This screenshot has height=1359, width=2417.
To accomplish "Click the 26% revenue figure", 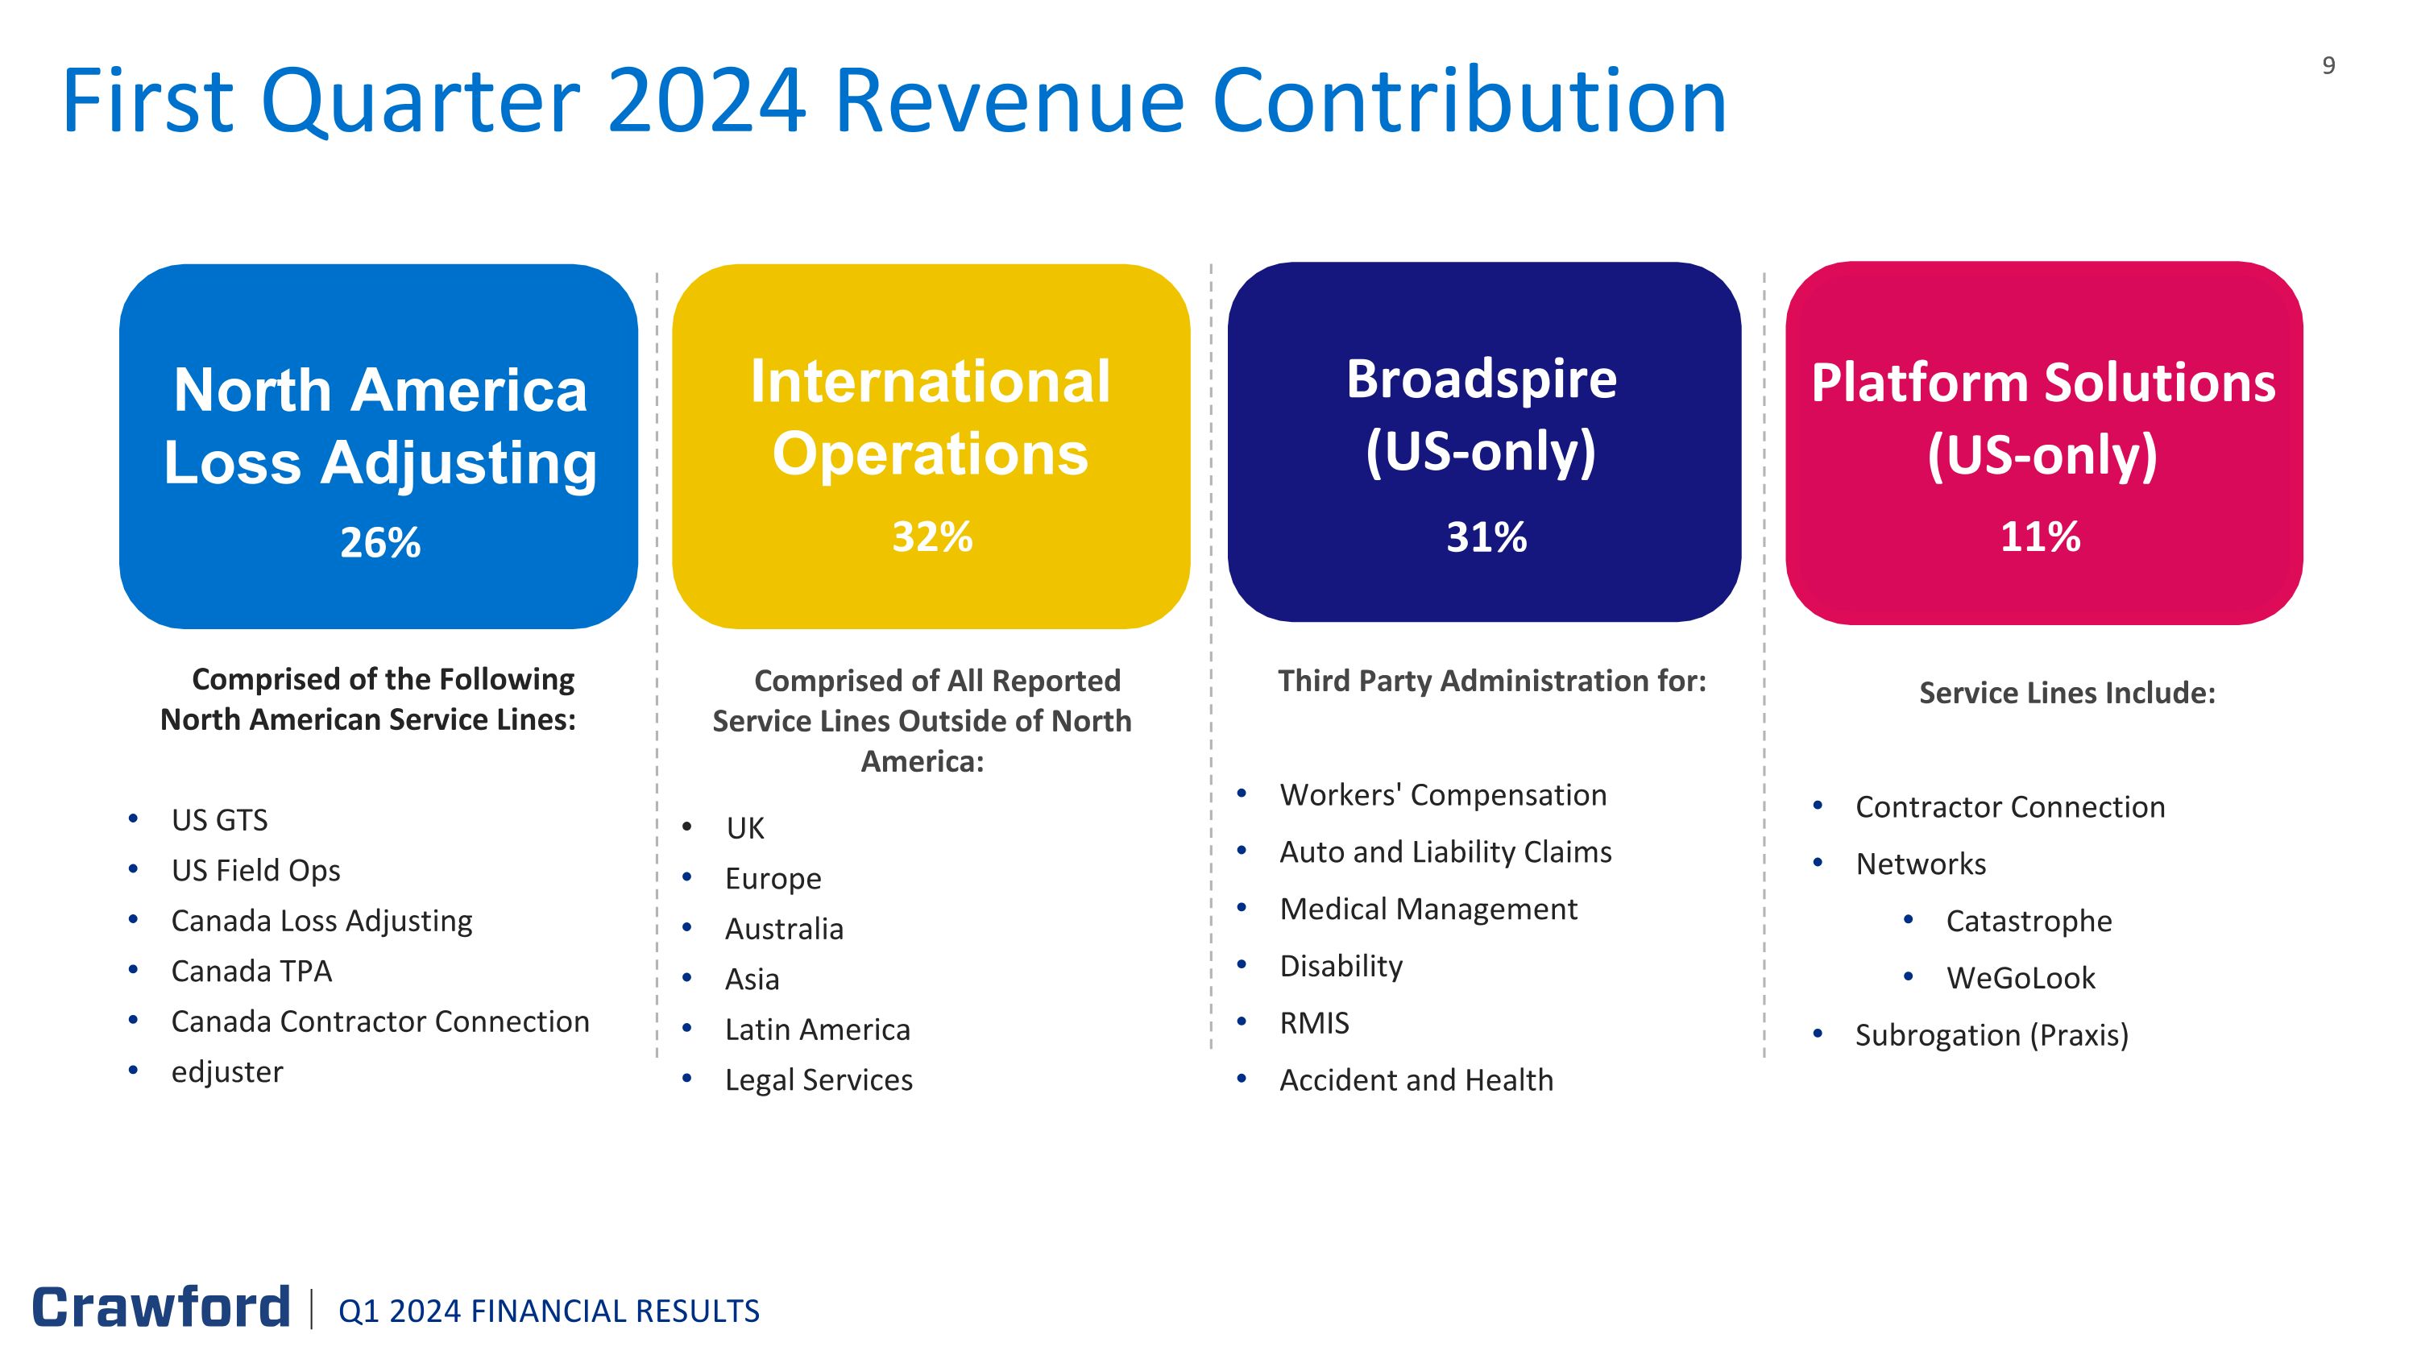I will tap(380, 542).
